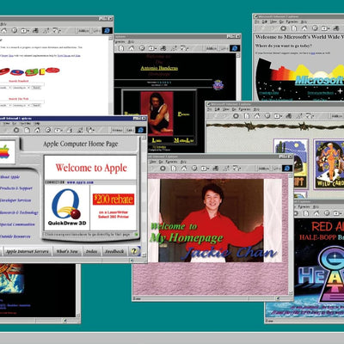Open Favorites dropdown in Jackie Chan window
The height and width of the screenshot is (344, 344).
(x=205, y=169)
